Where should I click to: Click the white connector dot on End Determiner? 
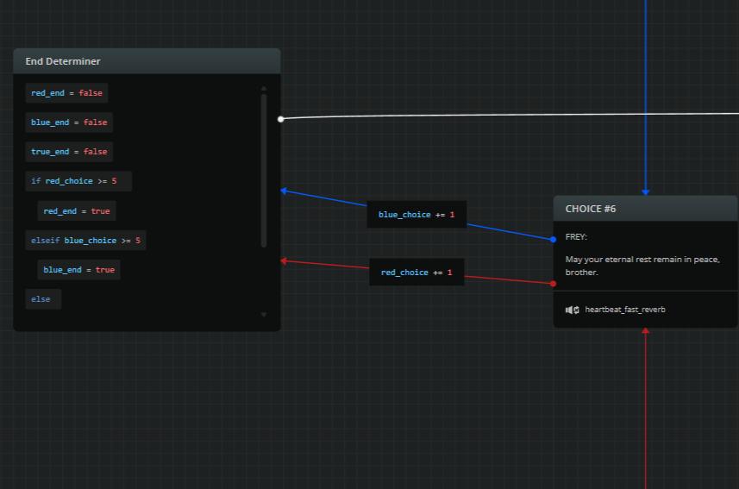pos(280,119)
